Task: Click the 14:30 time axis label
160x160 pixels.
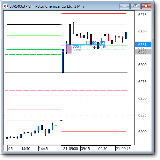Action: (26, 149)
